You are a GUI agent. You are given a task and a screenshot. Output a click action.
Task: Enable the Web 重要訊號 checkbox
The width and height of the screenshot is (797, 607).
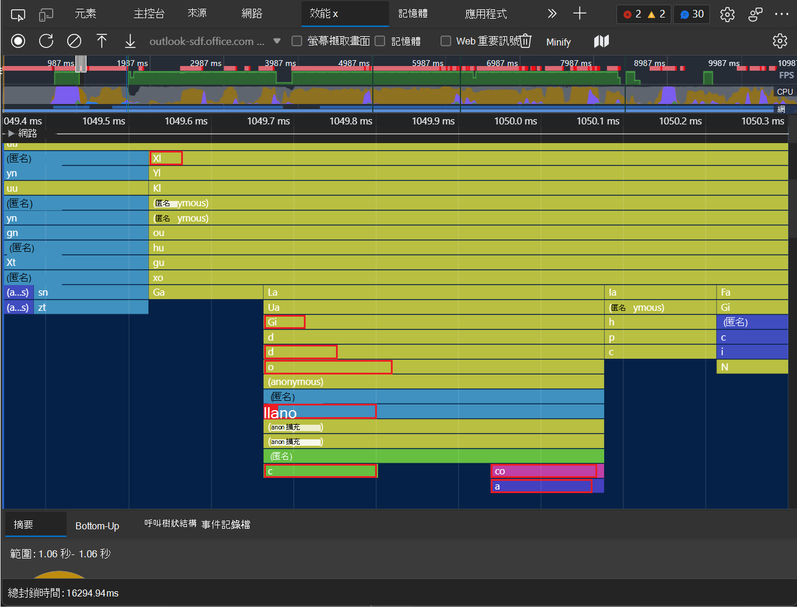pyautogui.click(x=446, y=41)
